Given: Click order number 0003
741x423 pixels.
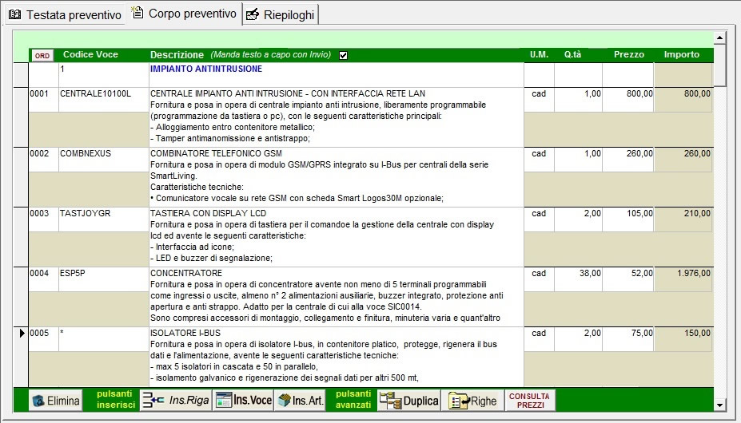Looking at the screenshot, I should click(x=43, y=219).
